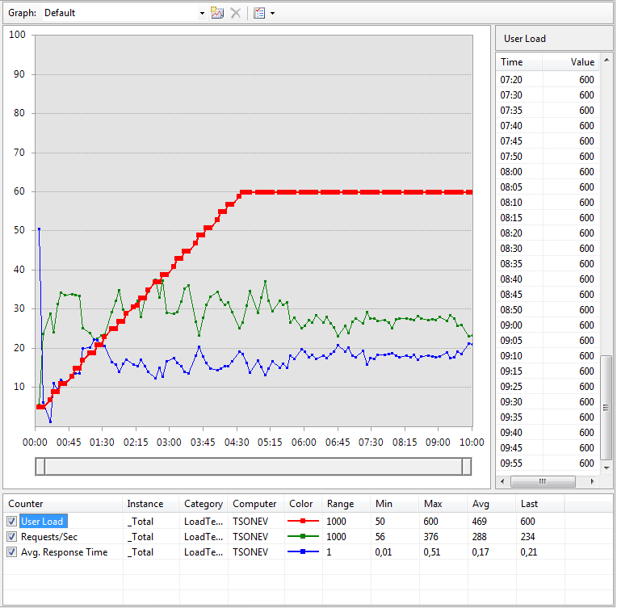Viewport: 617px width, 608px height.
Task: Click the Color column header
Action: tap(303, 504)
